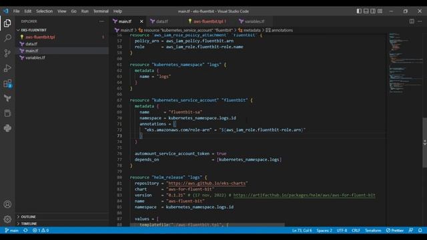Open the notebook-like icon in activity bar
Viewport: 427px width, 240px height.
point(7,113)
